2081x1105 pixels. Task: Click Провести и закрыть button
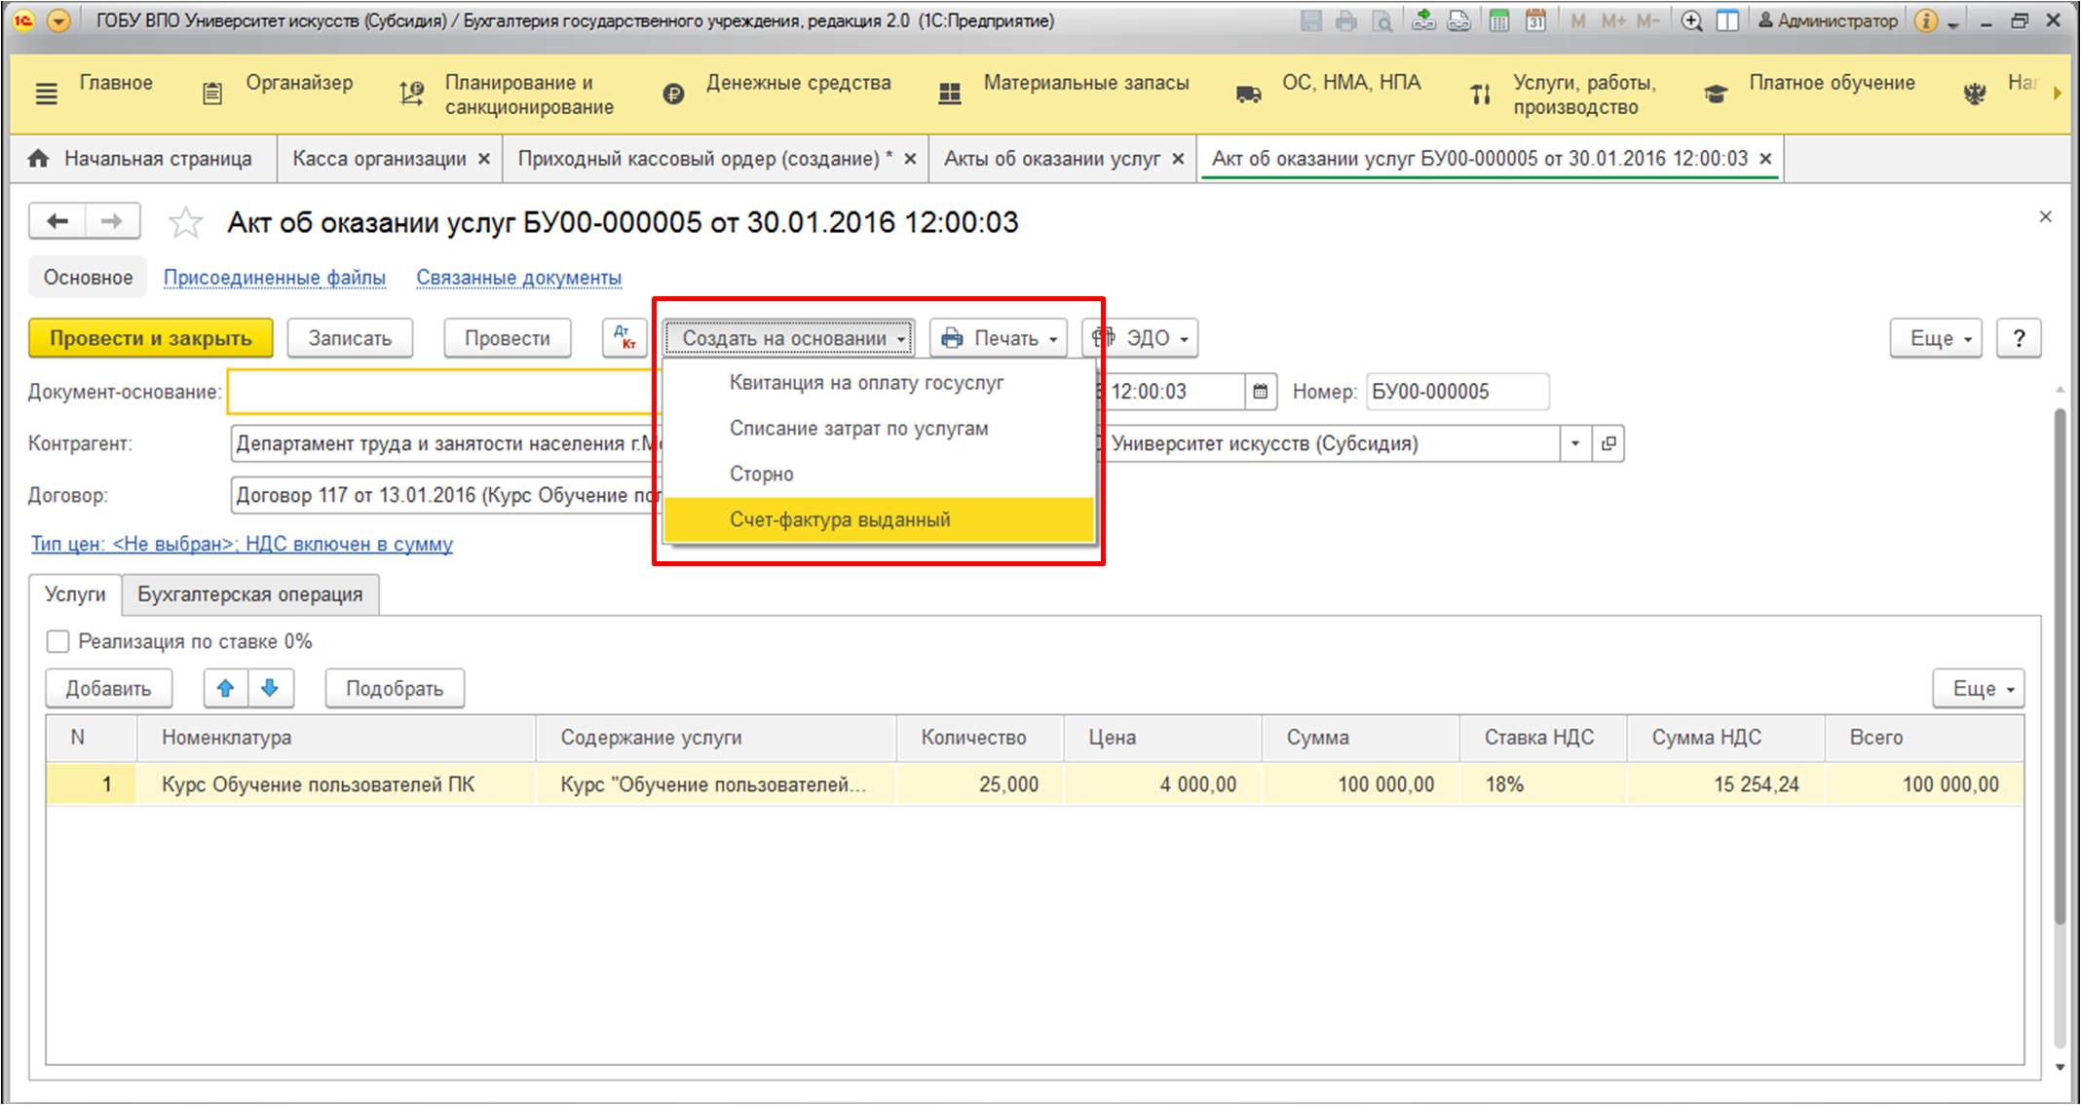[x=150, y=338]
